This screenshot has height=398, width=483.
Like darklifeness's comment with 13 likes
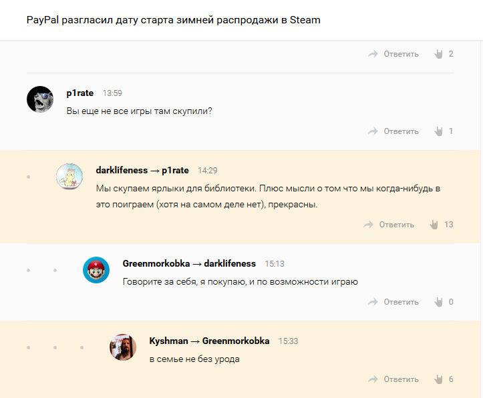point(434,225)
